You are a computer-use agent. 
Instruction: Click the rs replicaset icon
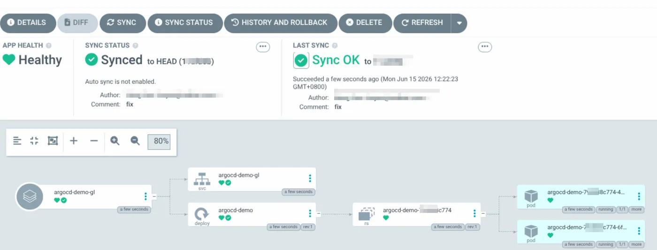tap(367, 214)
